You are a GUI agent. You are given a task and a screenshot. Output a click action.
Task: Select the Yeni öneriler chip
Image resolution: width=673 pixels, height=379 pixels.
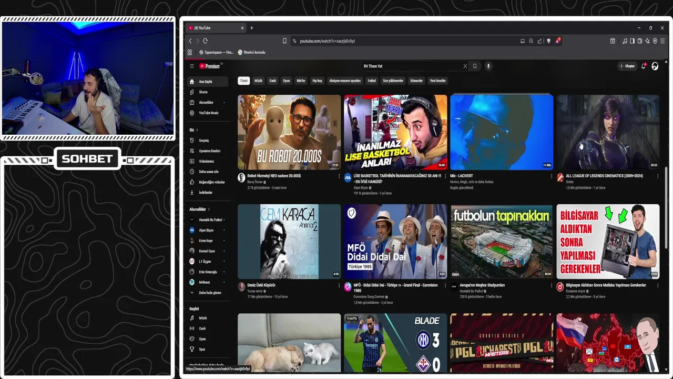tap(438, 81)
